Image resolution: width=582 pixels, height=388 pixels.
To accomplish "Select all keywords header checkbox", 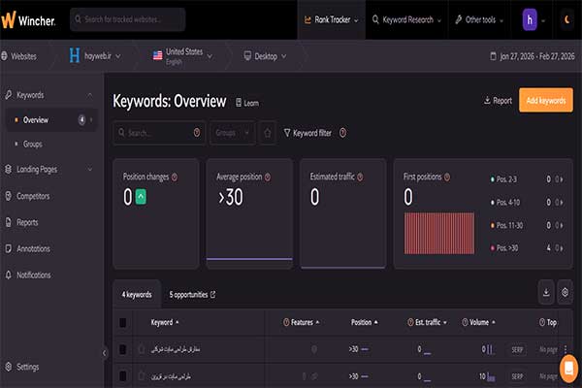I will pyautogui.click(x=123, y=322).
